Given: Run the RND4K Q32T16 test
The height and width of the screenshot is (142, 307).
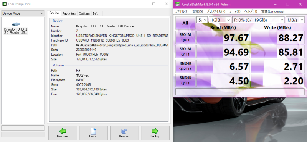Looking at the screenshot, I should (x=185, y=66).
